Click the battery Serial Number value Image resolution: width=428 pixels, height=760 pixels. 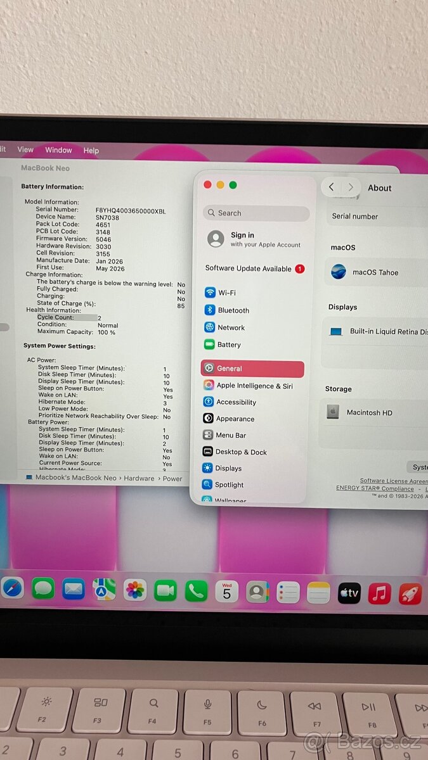coord(131,211)
